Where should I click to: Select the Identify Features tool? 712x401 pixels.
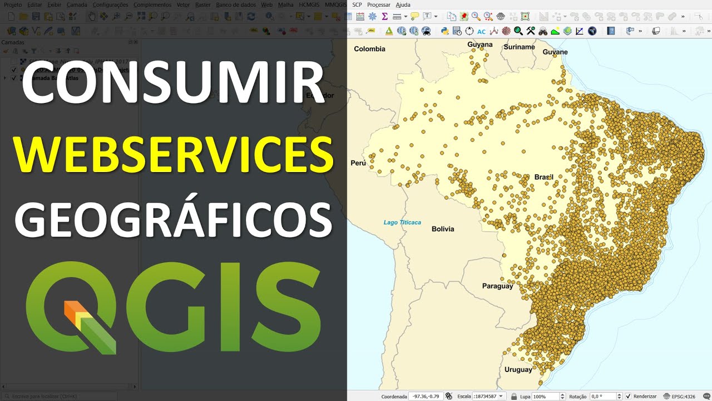tap(269, 17)
